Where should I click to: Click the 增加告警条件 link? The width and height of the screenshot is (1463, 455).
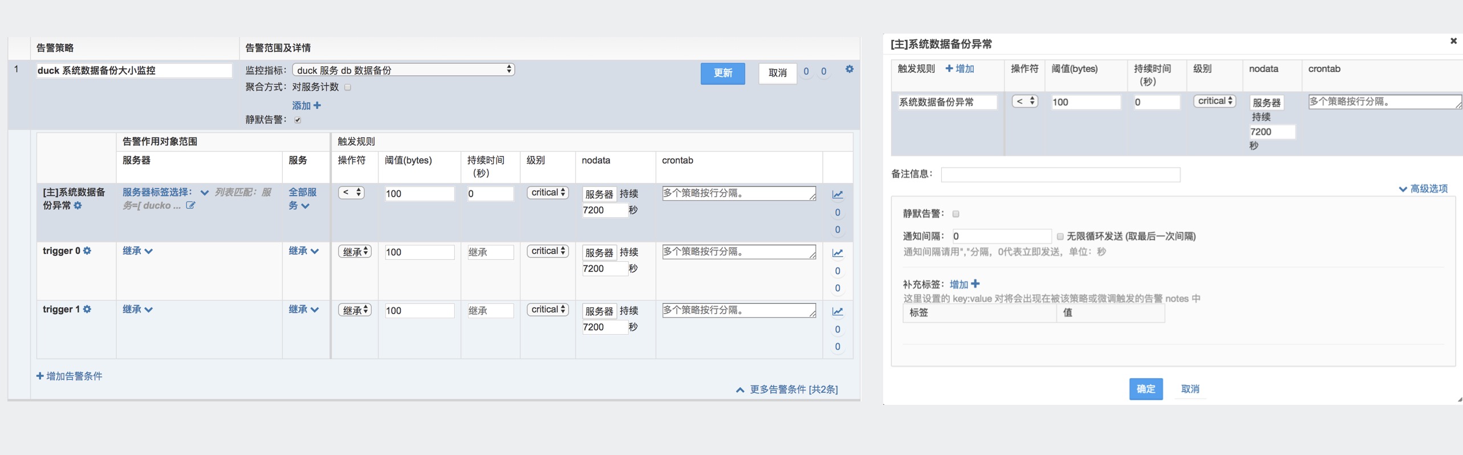point(70,376)
